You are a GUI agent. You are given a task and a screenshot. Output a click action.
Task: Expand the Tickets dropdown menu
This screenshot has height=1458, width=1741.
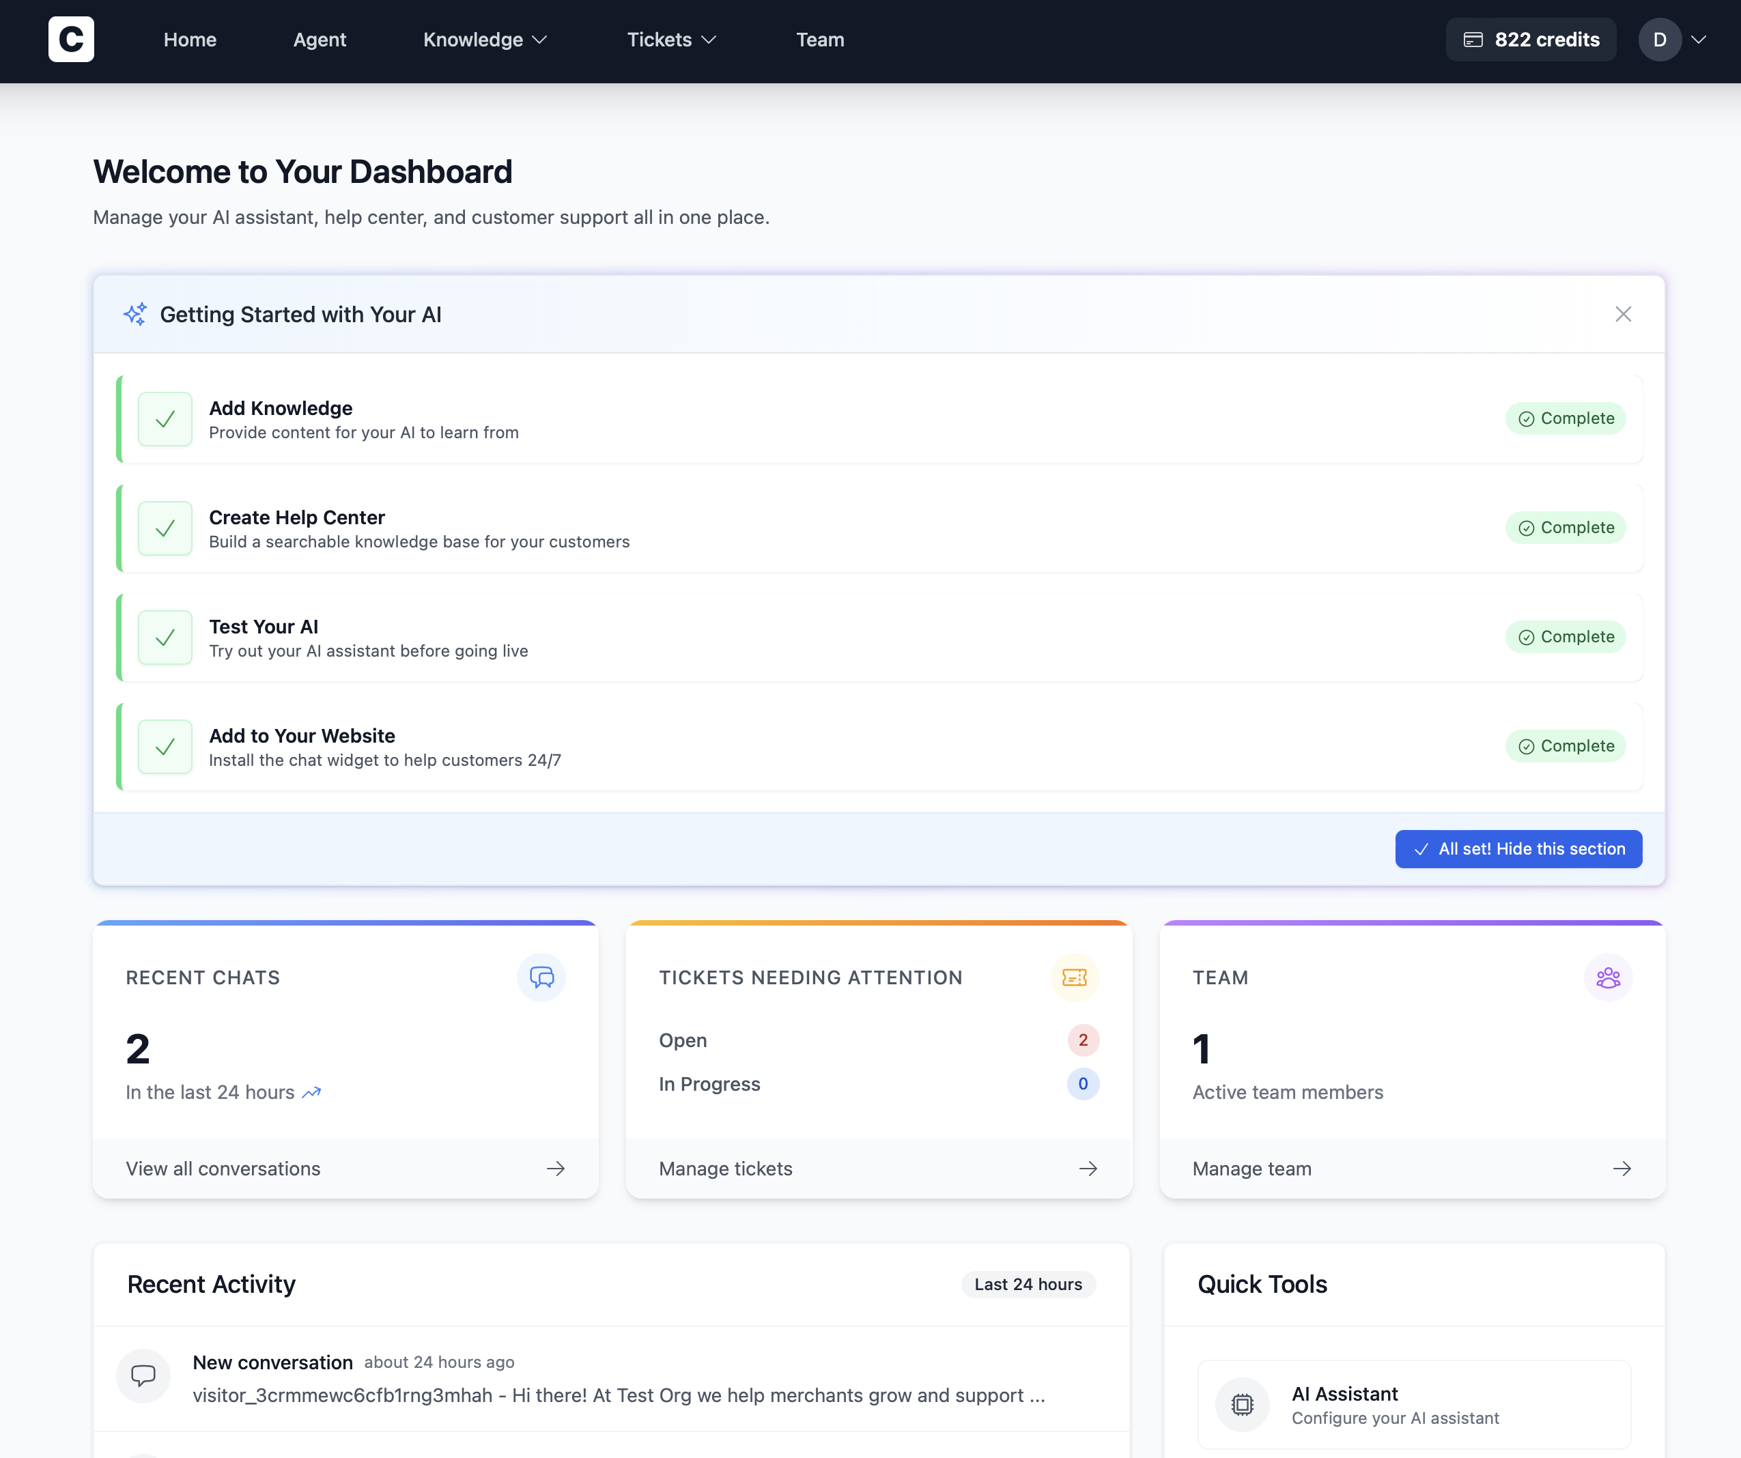coord(670,40)
